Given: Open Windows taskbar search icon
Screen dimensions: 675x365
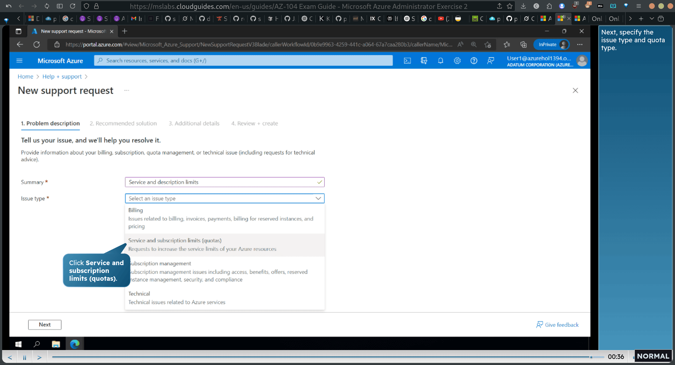Looking at the screenshot, I should point(37,344).
